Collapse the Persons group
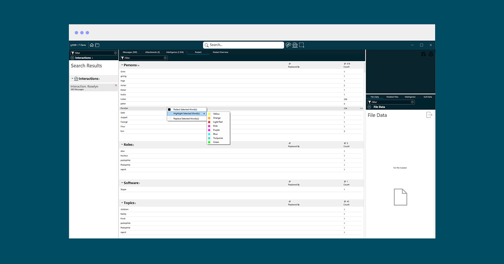The width and height of the screenshot is (504, 264). click(122, 65)
